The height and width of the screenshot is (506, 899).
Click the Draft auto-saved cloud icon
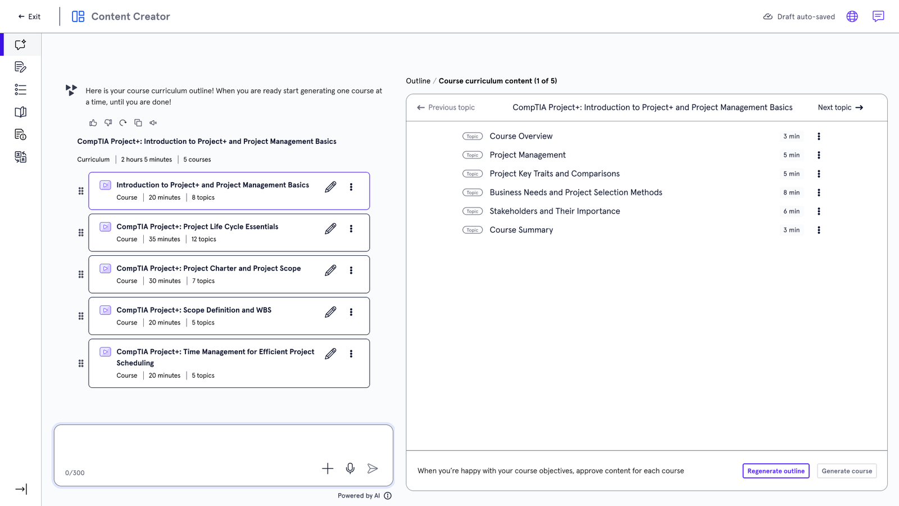(x=768, y=16)
